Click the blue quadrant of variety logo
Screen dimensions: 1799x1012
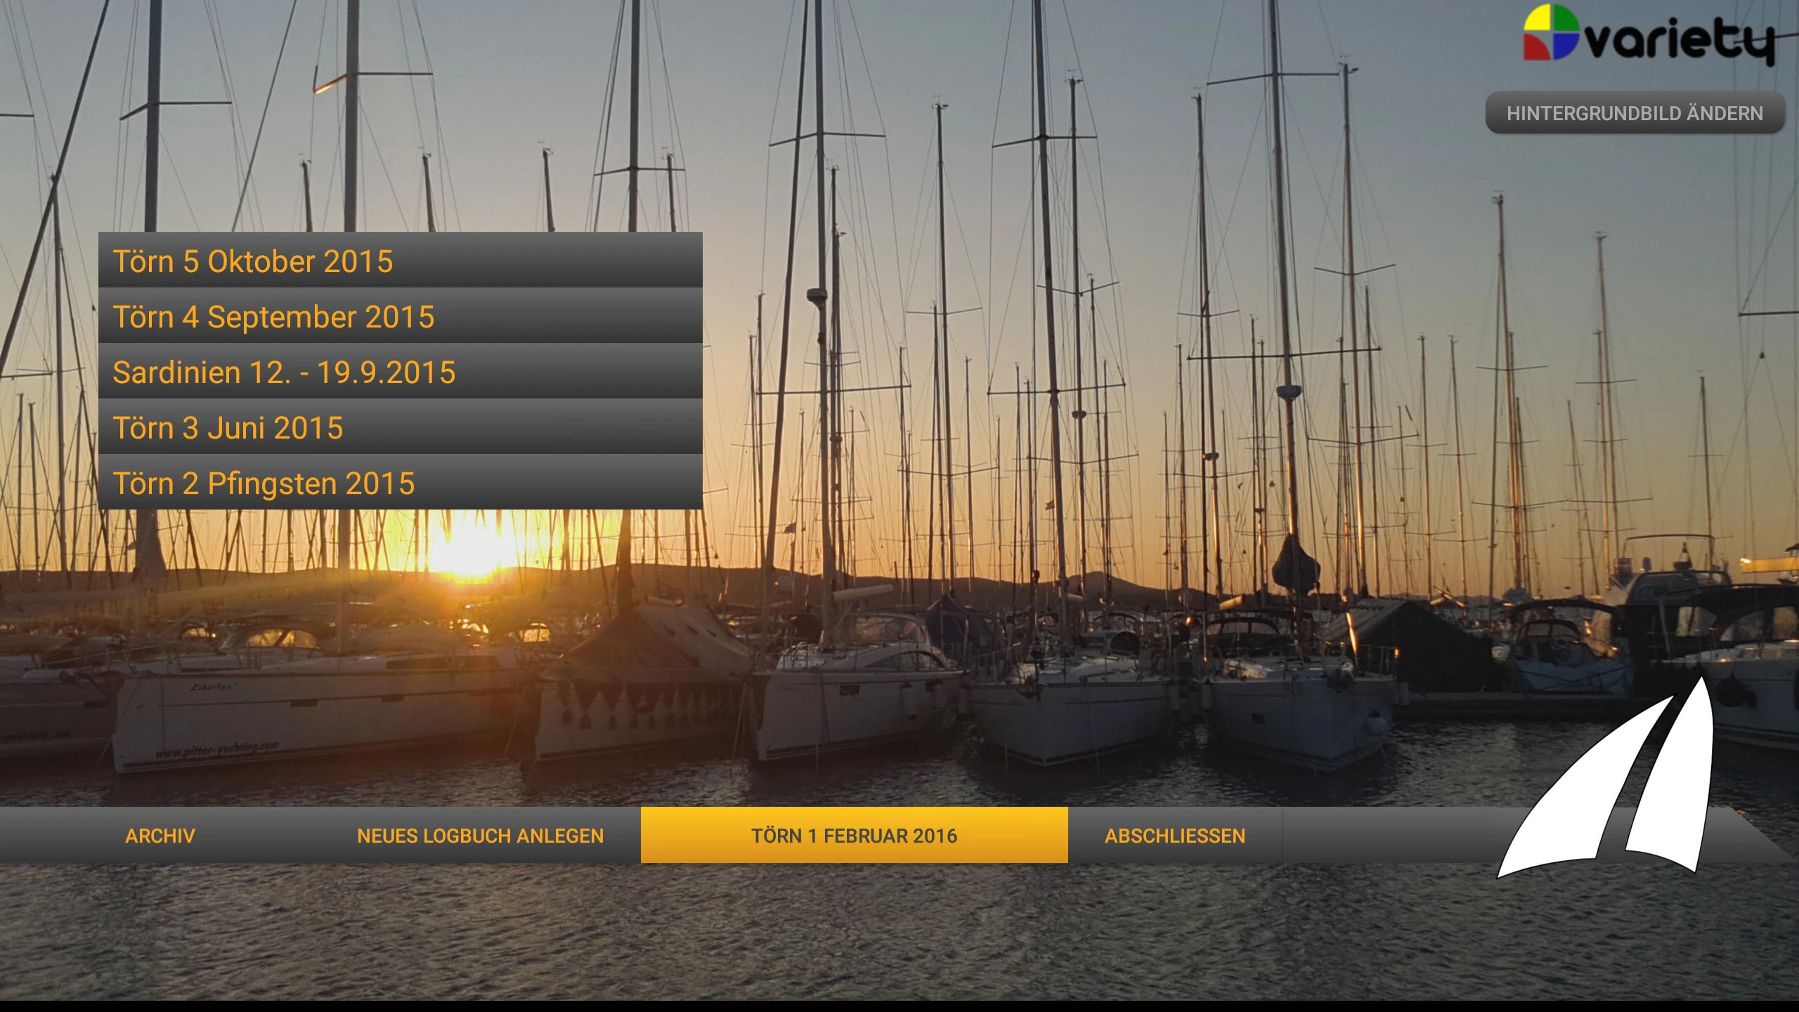tap(1564, 46)
